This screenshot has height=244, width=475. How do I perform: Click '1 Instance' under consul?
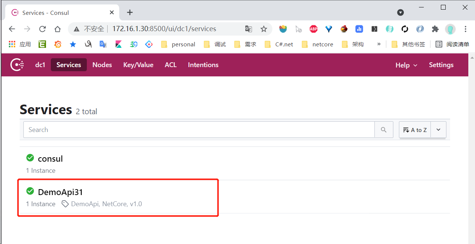(x=41, y=171)
